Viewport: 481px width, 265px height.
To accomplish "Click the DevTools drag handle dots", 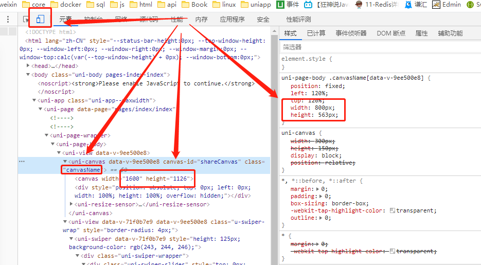I will (8, 20).
